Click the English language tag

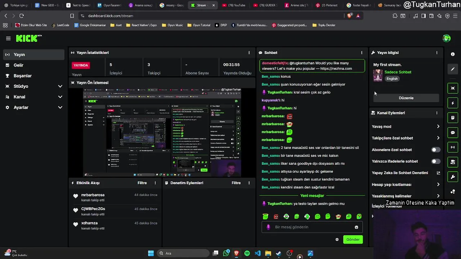pyautogui.click(x=392, y=79)
